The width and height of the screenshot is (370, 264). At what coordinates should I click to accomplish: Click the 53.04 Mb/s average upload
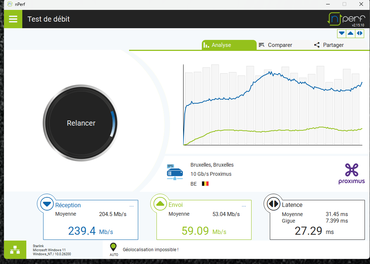pos(226,214)
